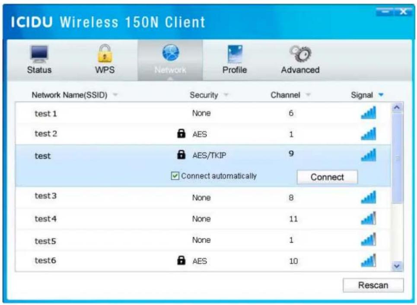The image size is (417, 305).
Task: Select the test 1 network
Action: coord(203,113)
